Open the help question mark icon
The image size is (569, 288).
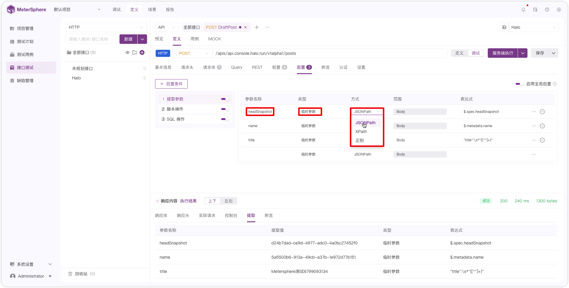[x=547, y=9]
